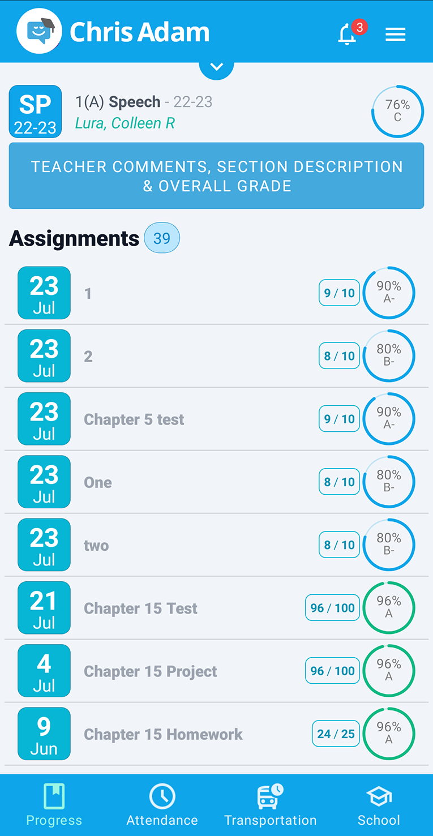Select the Chapter 15 Project row
This screenshot has width=433, height=836.
click(151, 671)
